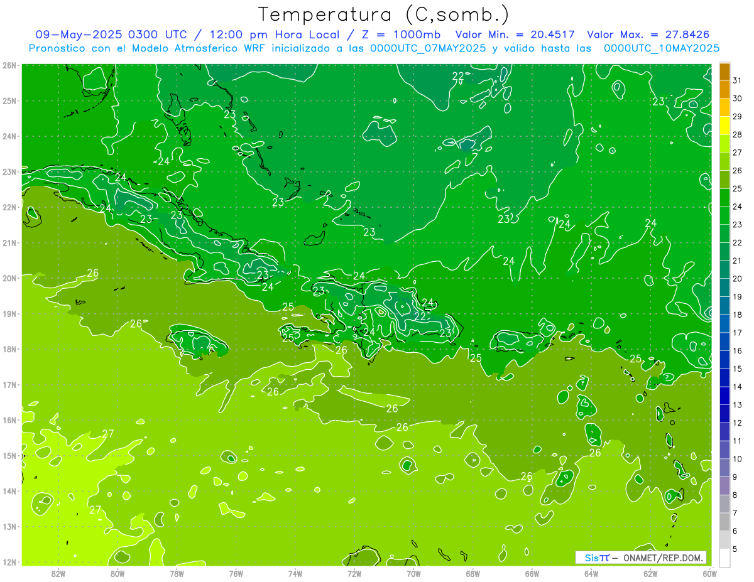Click the 16N latitude axis label

click(9, 420)
